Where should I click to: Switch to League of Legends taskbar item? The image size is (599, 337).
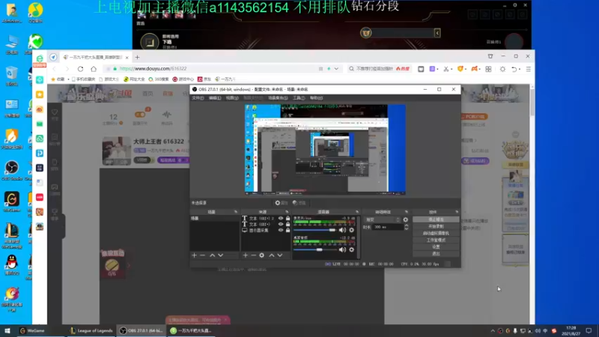pos(91,331)
